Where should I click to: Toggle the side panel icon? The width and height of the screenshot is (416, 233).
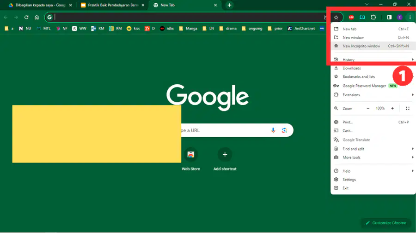[389, 17]
